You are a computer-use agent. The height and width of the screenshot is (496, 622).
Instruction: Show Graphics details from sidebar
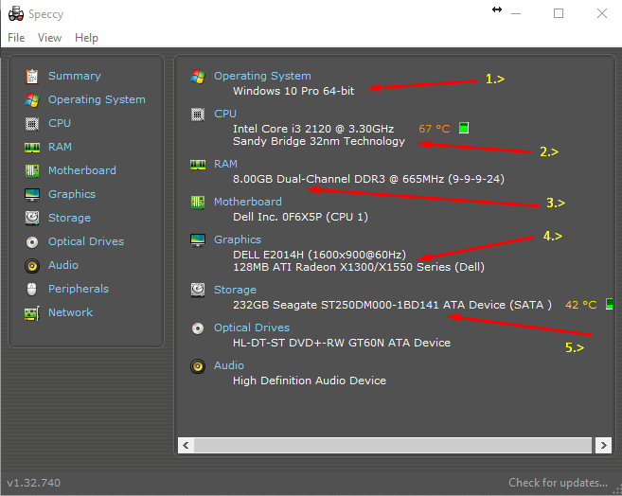click(x=72, y=194)
